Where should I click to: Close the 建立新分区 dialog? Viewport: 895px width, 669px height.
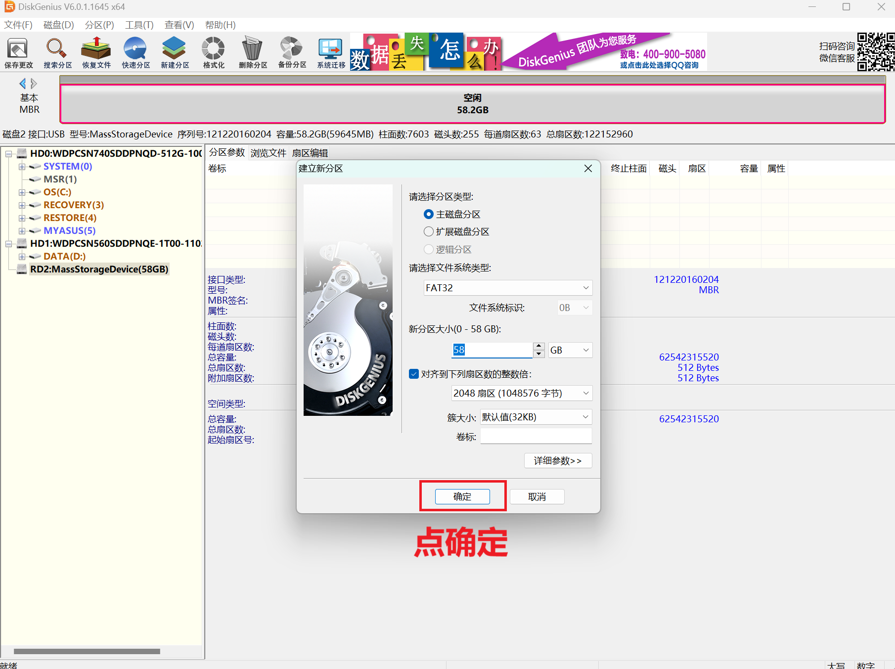(588, 169)
